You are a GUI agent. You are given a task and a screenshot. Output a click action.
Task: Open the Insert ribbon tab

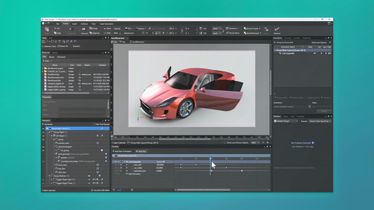tap(75, 23)
